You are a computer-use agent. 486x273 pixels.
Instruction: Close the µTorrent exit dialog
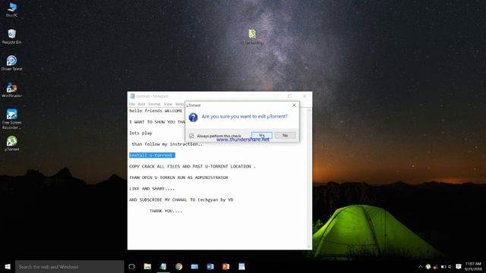(294, 105)
